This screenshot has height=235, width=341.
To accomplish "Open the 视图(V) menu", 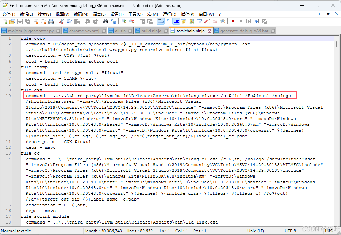I will [63, 14].
